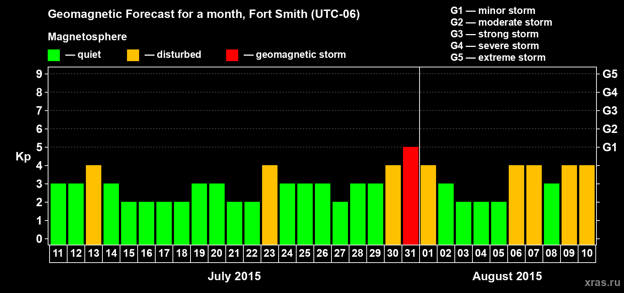The image size is (624, 293).
Task: Click the G4 label on right axis
Action: pyautogui.click(x=610, y=92)
